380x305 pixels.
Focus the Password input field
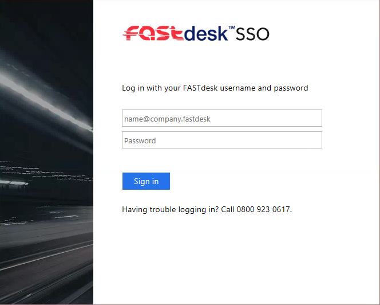(x=221, y=140)
